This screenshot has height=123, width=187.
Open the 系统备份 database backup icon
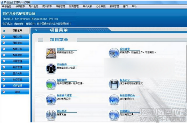(51, 69)
